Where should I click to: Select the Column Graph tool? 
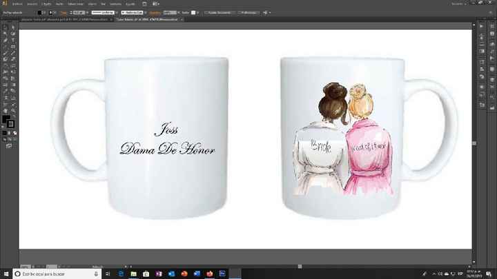click(13, 98)
